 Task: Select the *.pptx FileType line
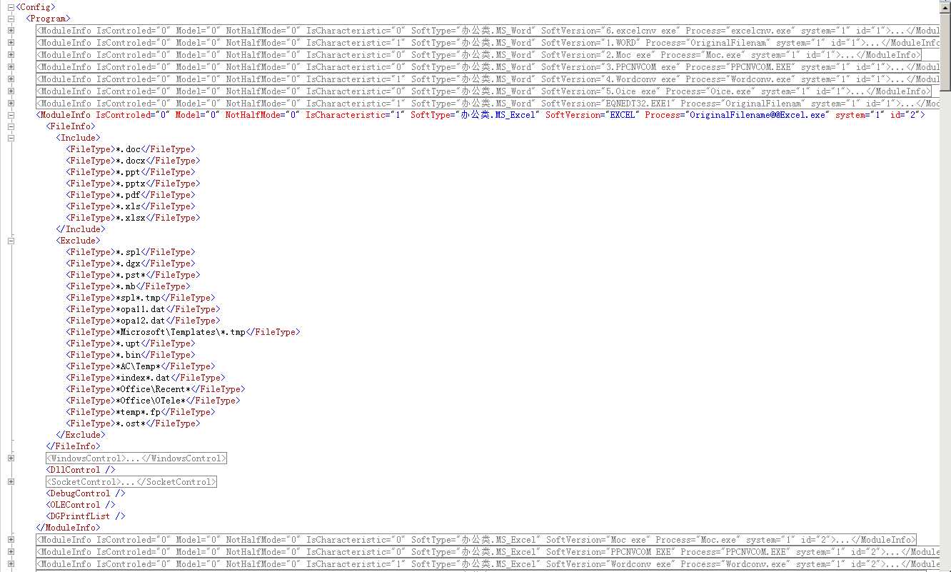click(133, 184)
